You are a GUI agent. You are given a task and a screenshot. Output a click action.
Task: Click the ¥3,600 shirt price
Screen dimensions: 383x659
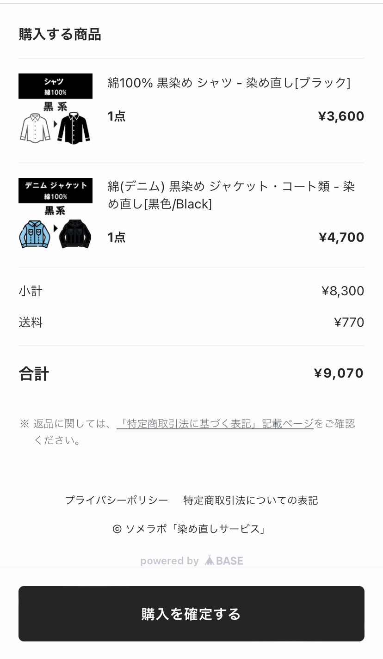(341, 116)
